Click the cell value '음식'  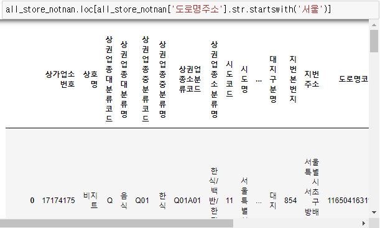point(124,201)
